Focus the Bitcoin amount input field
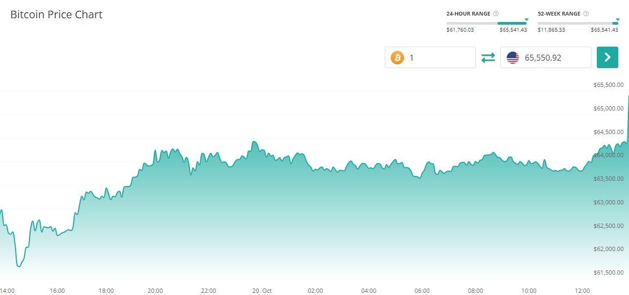This screenshot has width=629, height=295. [439, 57]
